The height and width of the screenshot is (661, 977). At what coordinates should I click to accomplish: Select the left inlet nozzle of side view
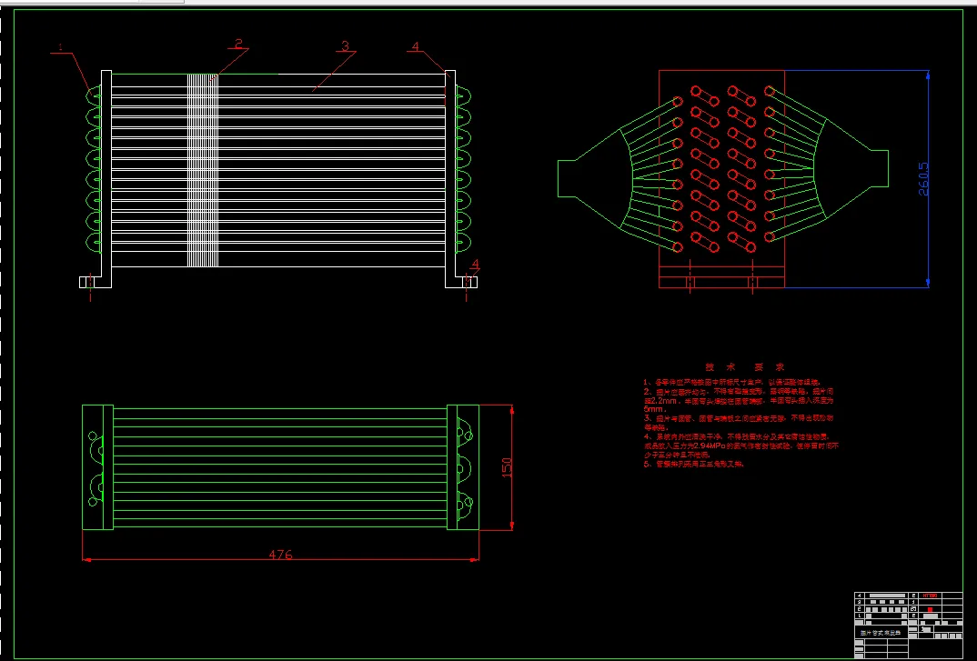pos(567,179)
